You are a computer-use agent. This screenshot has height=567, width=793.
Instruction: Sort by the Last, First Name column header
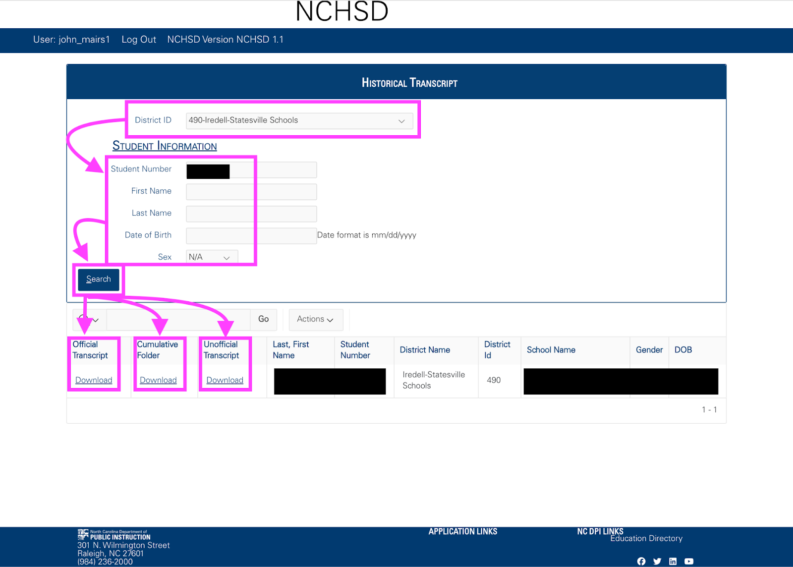290,349
